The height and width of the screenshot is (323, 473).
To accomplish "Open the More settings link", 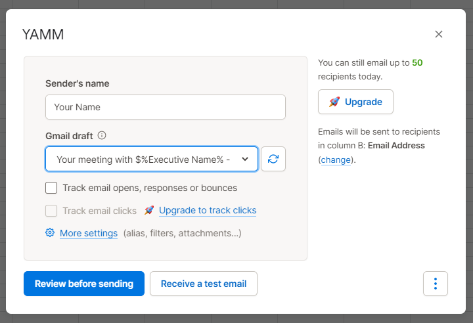I will pos(89,233).
